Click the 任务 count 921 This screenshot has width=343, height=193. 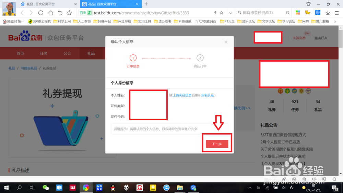tap(295, 101)
